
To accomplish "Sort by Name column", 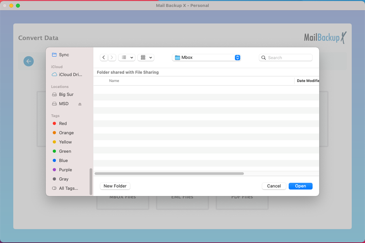I will coord(114,80).
